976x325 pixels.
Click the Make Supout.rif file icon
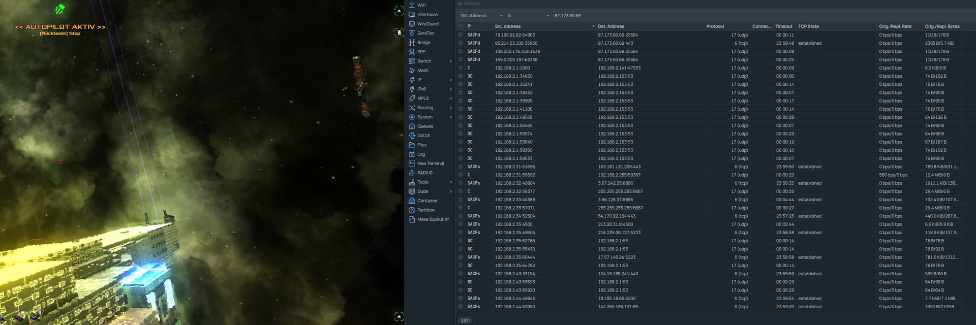pyautogui.click(x=412, y=219)
